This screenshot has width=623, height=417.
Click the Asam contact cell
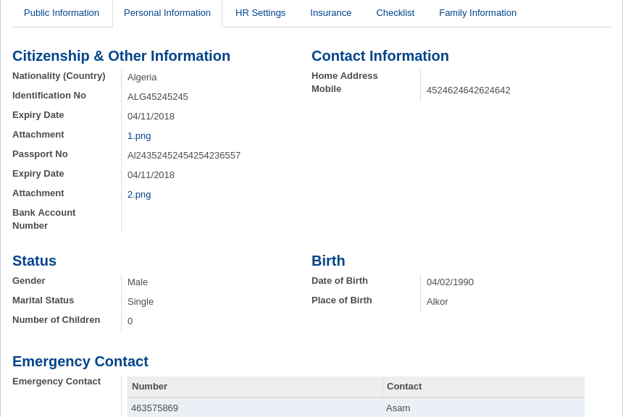(398, 408)
